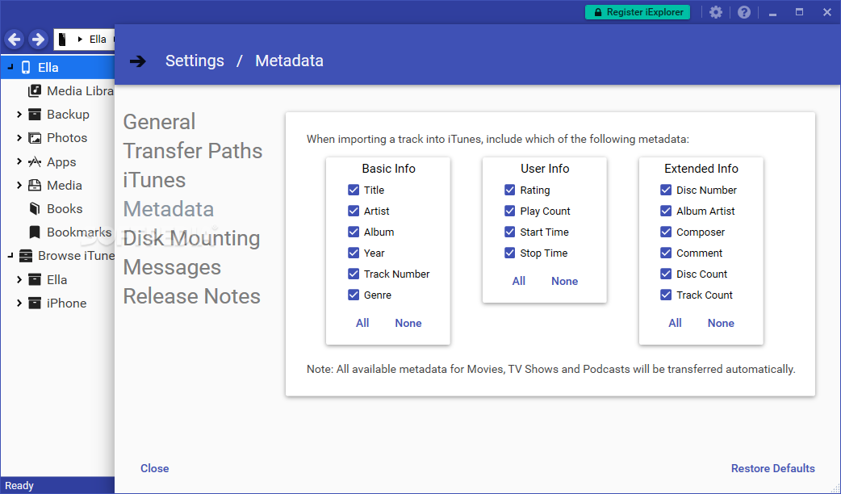841x494 pixels.
Task: Uncheck the Title checkbox
Action: click(x=354, y=190)
